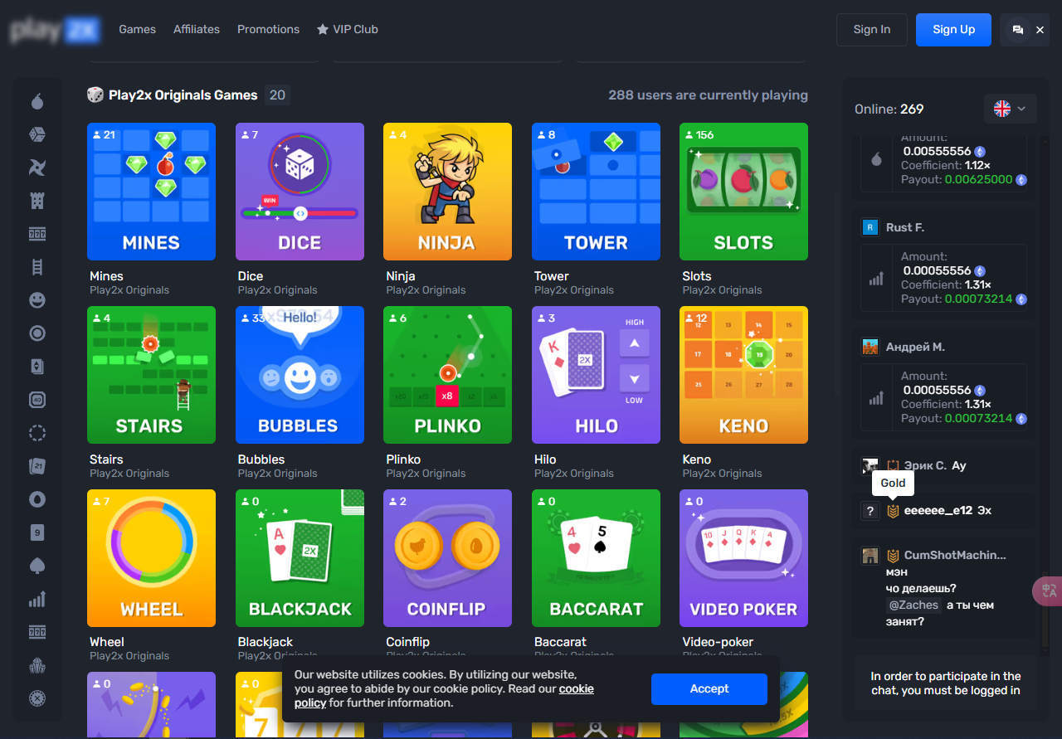Click the Sign In button
1062x739 pixels.
coord(872,29)
